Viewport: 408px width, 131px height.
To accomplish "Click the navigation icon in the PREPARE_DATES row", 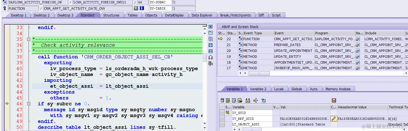I will pos(358,45).
